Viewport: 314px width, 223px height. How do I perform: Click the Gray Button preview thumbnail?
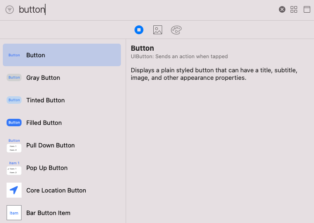tap(14, 77)
